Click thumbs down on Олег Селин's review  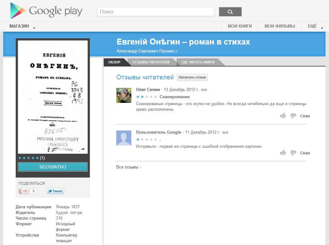[293, 116]
